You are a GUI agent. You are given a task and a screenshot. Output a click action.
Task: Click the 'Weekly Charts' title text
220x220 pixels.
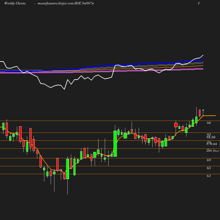pos(15,4)
